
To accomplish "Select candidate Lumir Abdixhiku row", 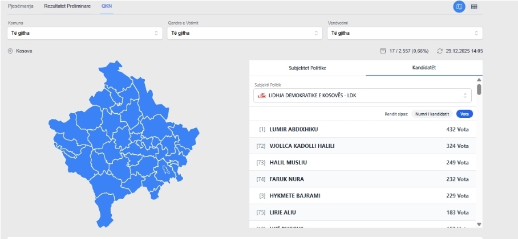I will 362,130.
